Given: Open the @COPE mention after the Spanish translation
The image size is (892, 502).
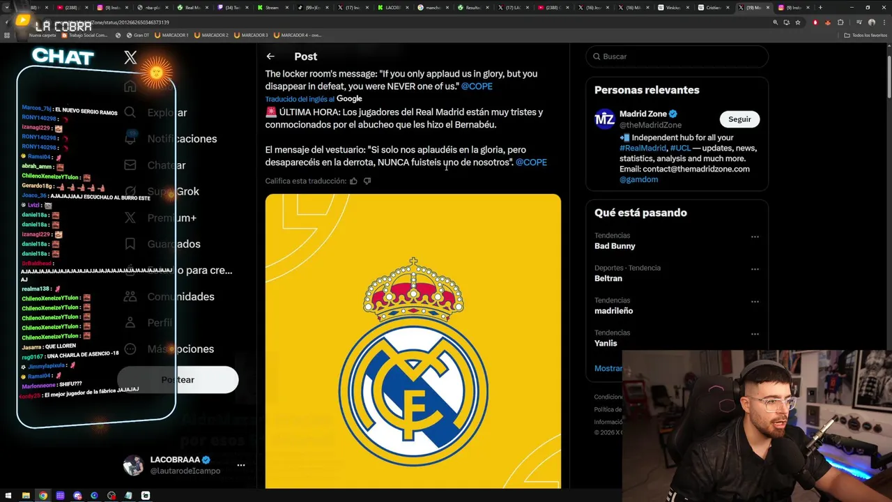Looking at the screenshot, I should [531, 162].
